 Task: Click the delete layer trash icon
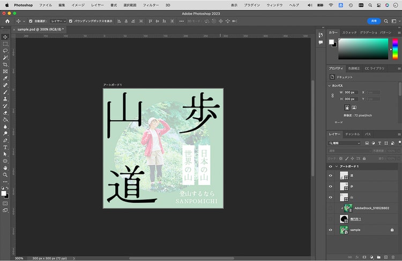click(x=393, y=257)
